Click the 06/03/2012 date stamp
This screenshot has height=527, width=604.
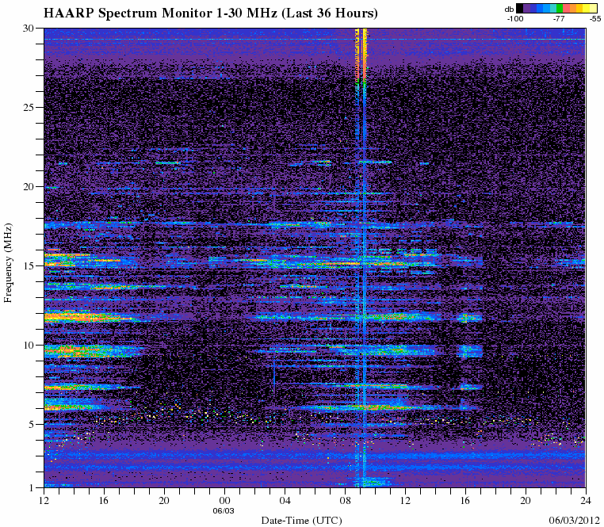click(575, 521)
